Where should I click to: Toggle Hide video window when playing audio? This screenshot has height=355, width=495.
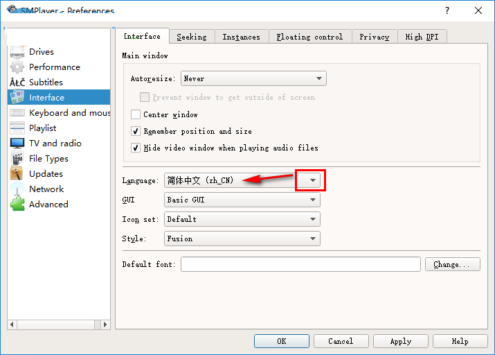point(136,148)
